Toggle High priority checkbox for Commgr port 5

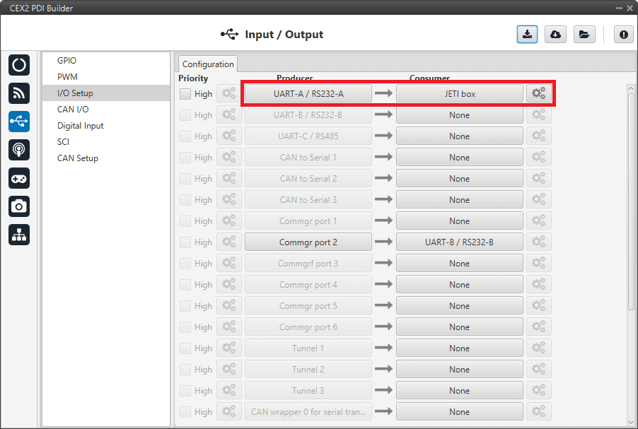185,306
